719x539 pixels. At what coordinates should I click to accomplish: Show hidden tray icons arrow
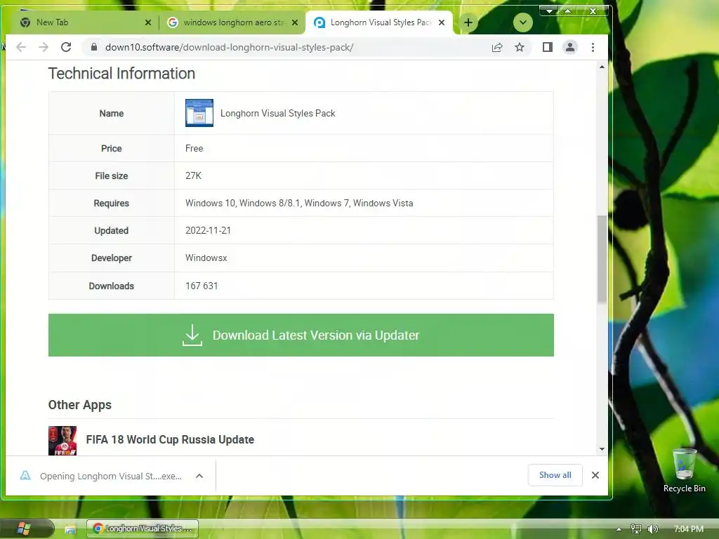619,529
